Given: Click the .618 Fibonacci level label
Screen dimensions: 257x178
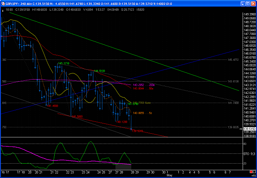Looking at the screenshot, I should (4, 103).
